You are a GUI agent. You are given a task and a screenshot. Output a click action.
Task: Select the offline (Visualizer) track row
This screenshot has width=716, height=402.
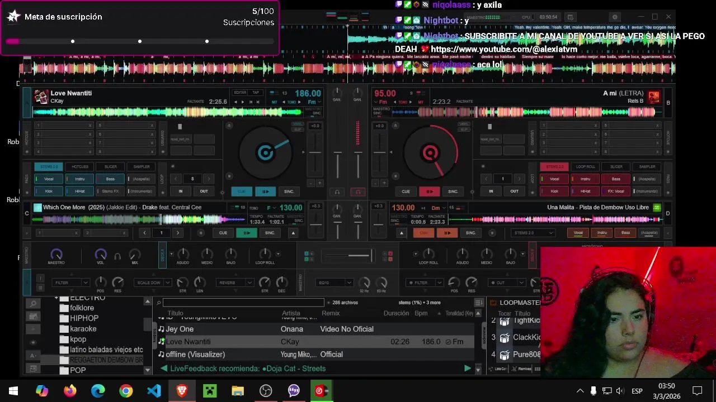coord(315,355)
